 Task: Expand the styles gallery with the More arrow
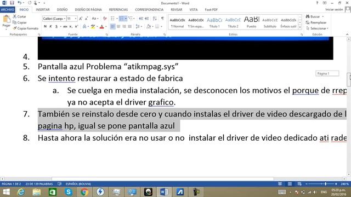click(300, 28)
